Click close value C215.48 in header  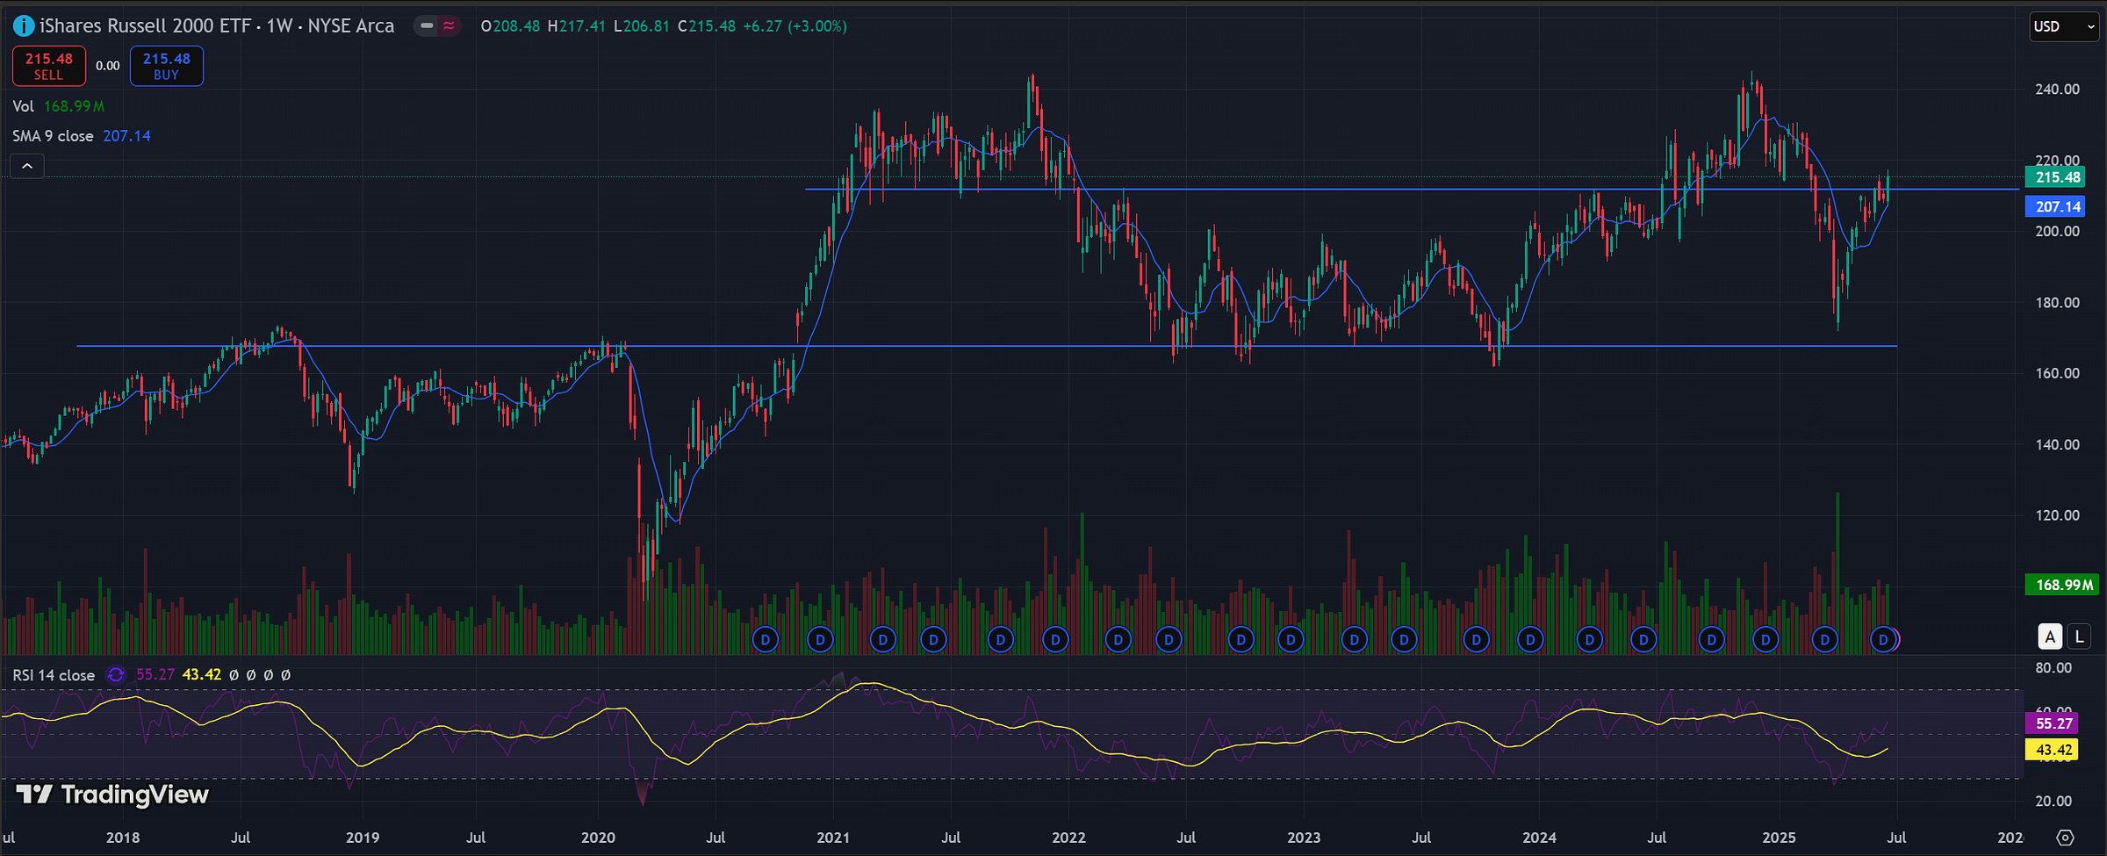tap(706, 26)
